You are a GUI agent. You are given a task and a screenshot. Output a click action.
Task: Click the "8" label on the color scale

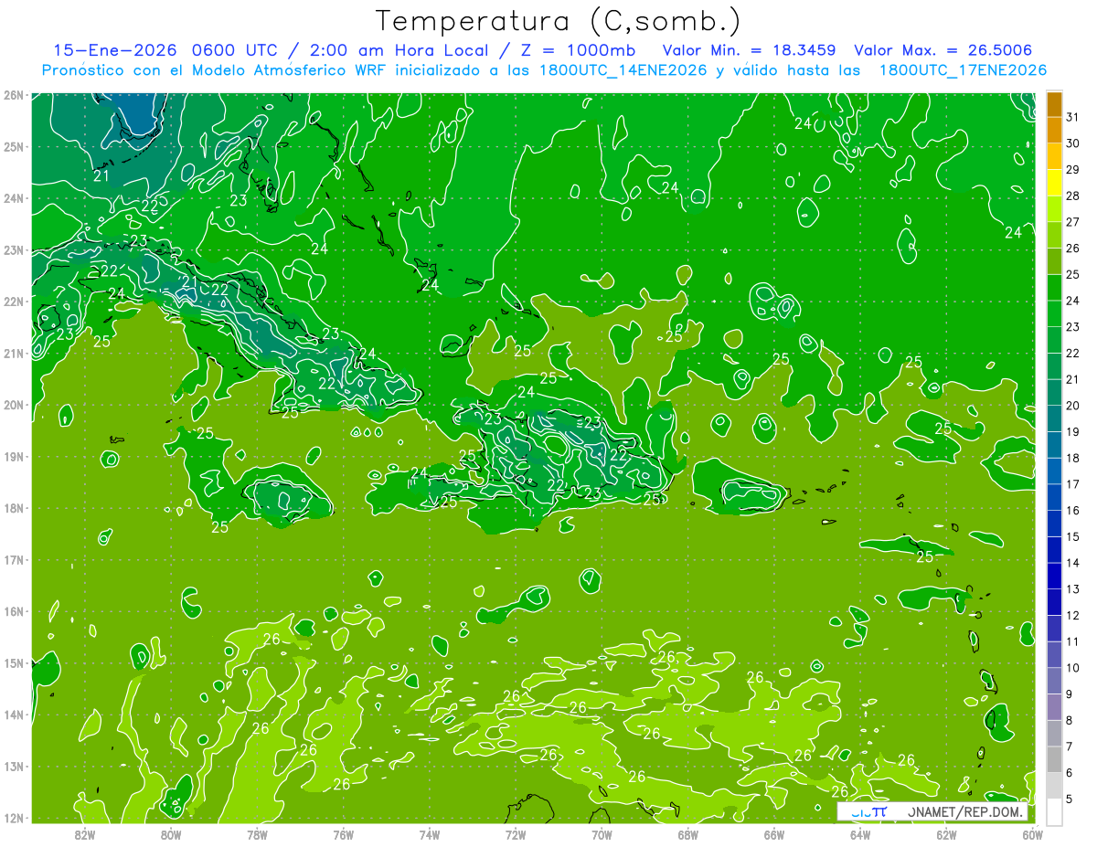point(1070,721)
